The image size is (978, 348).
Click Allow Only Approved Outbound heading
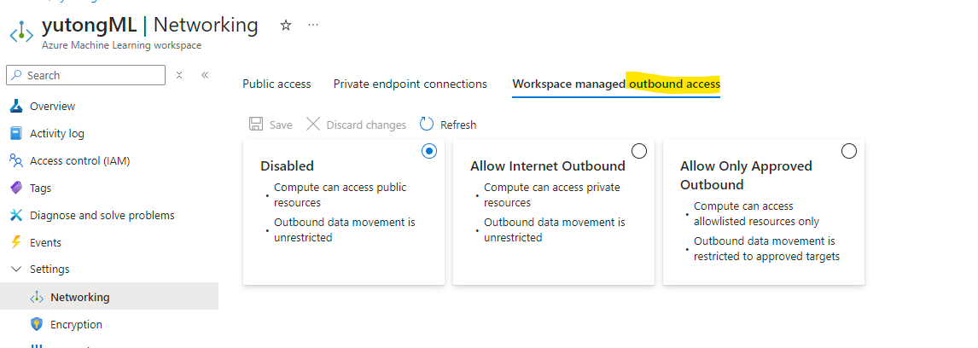(746, 175)
